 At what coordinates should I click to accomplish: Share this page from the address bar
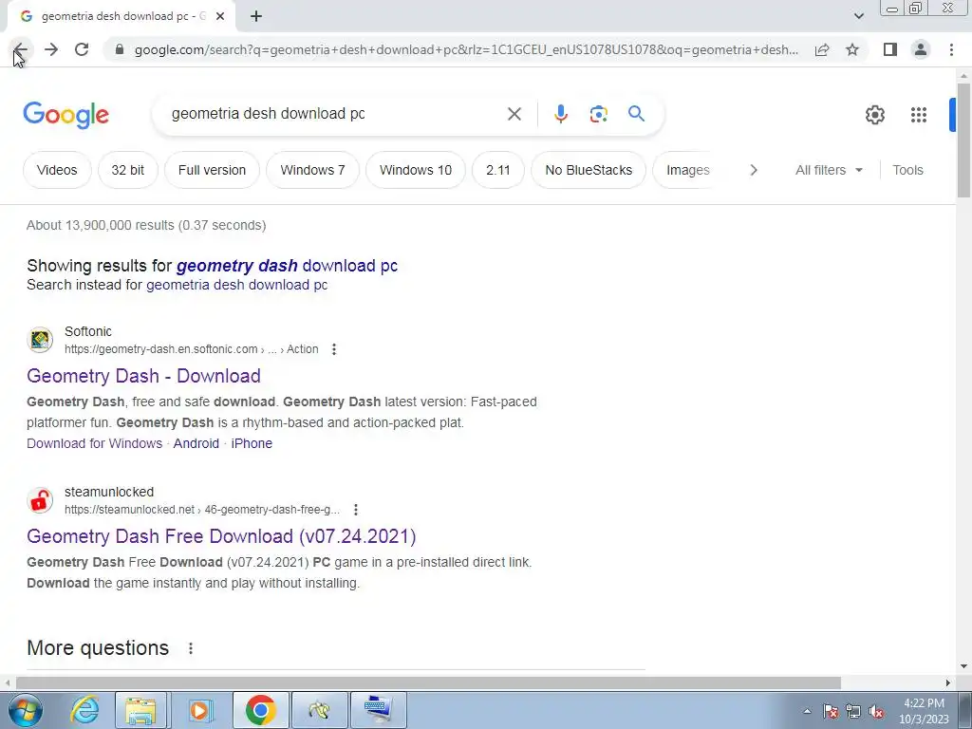coord(822,49)
